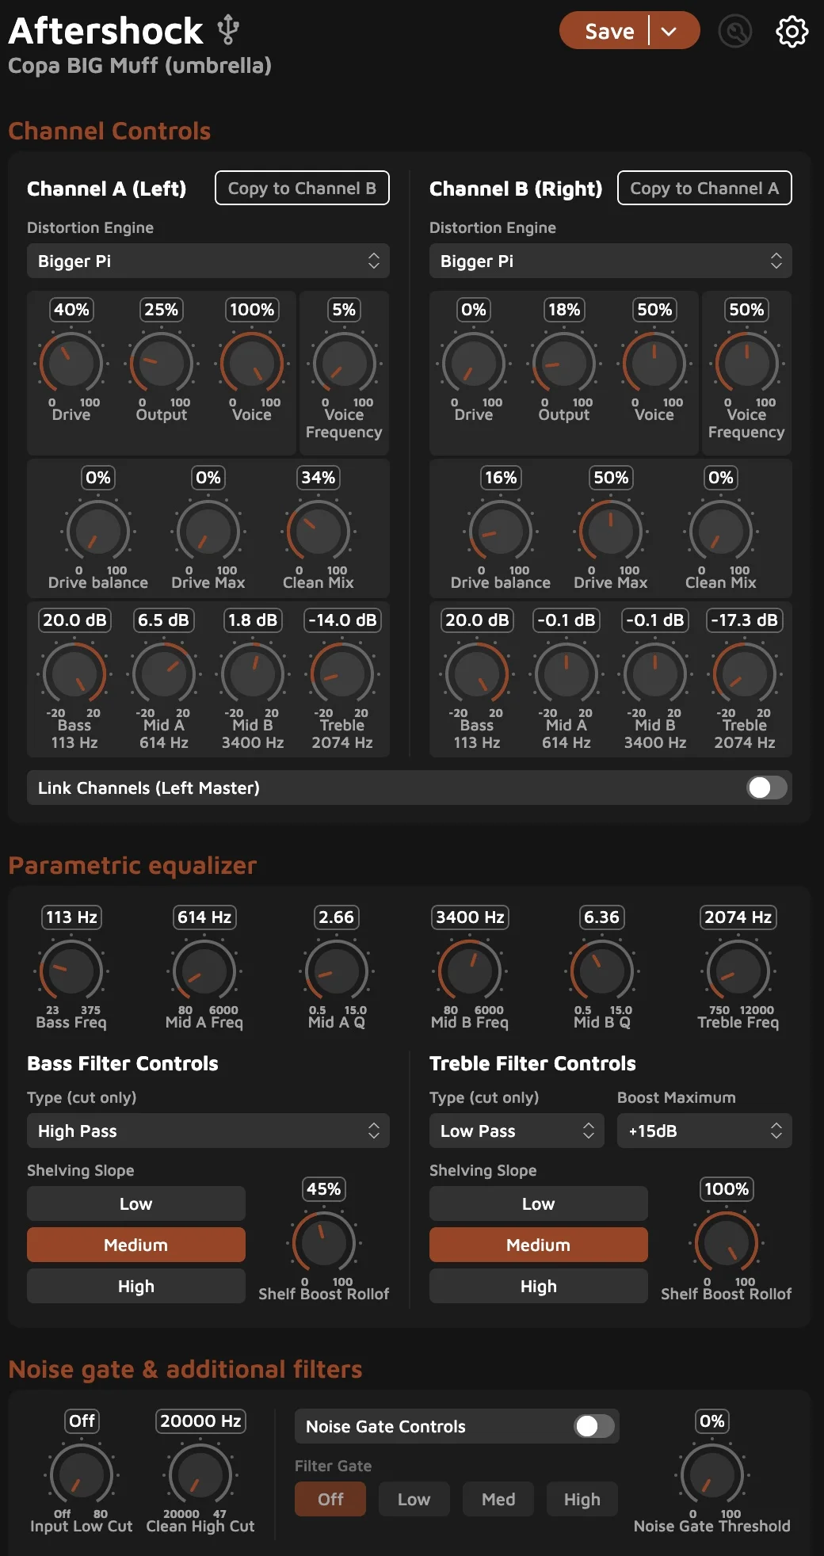Set Filter Gate to Med

498,1499
